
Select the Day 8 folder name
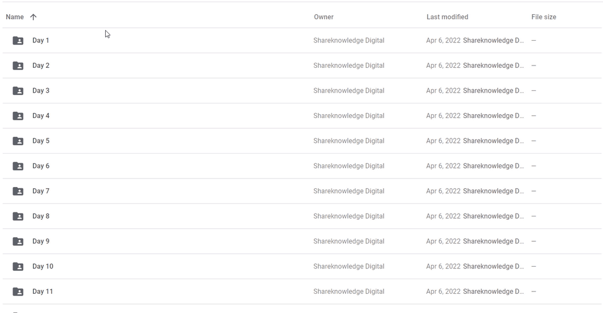pyautogui.click(x=41, y=216)
